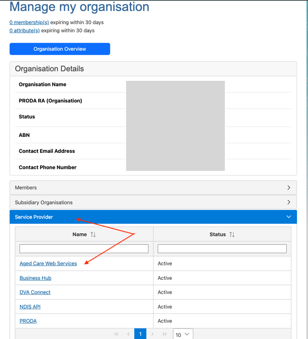Open the PRODA service provider link
This screenshot has height=339, width=308.
click(x=28, y=321)
